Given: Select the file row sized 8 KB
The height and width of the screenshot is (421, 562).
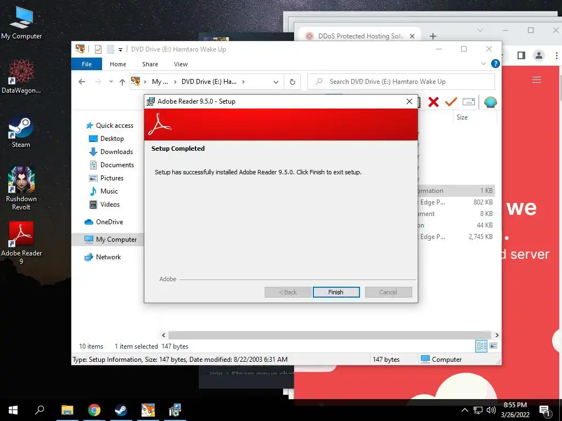Looking at the screenshot, I should tap(456, 214).
